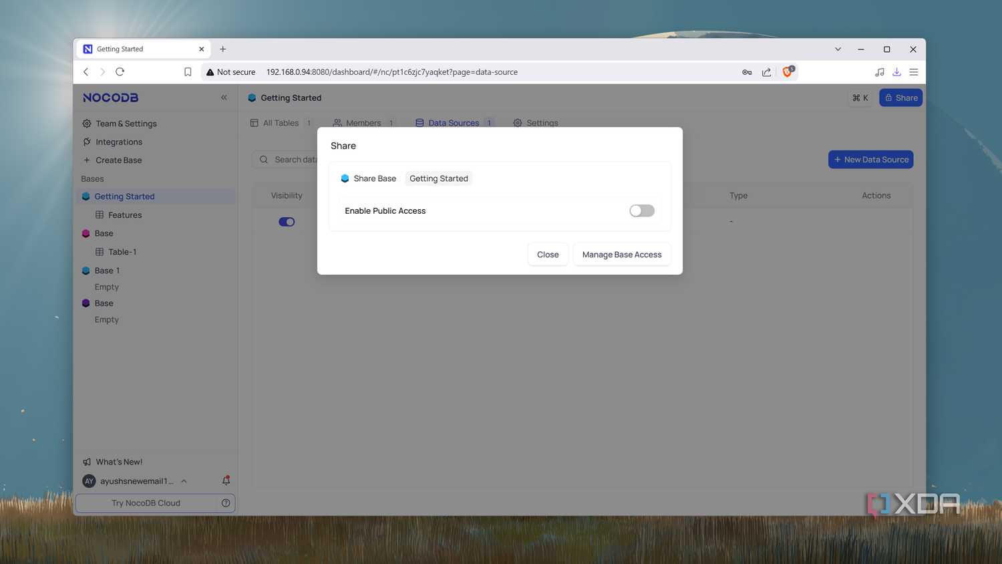The height and width of the screenshot is (564, 1002).
Task: Click the Actions column header
Action: [x=876, y=196]
